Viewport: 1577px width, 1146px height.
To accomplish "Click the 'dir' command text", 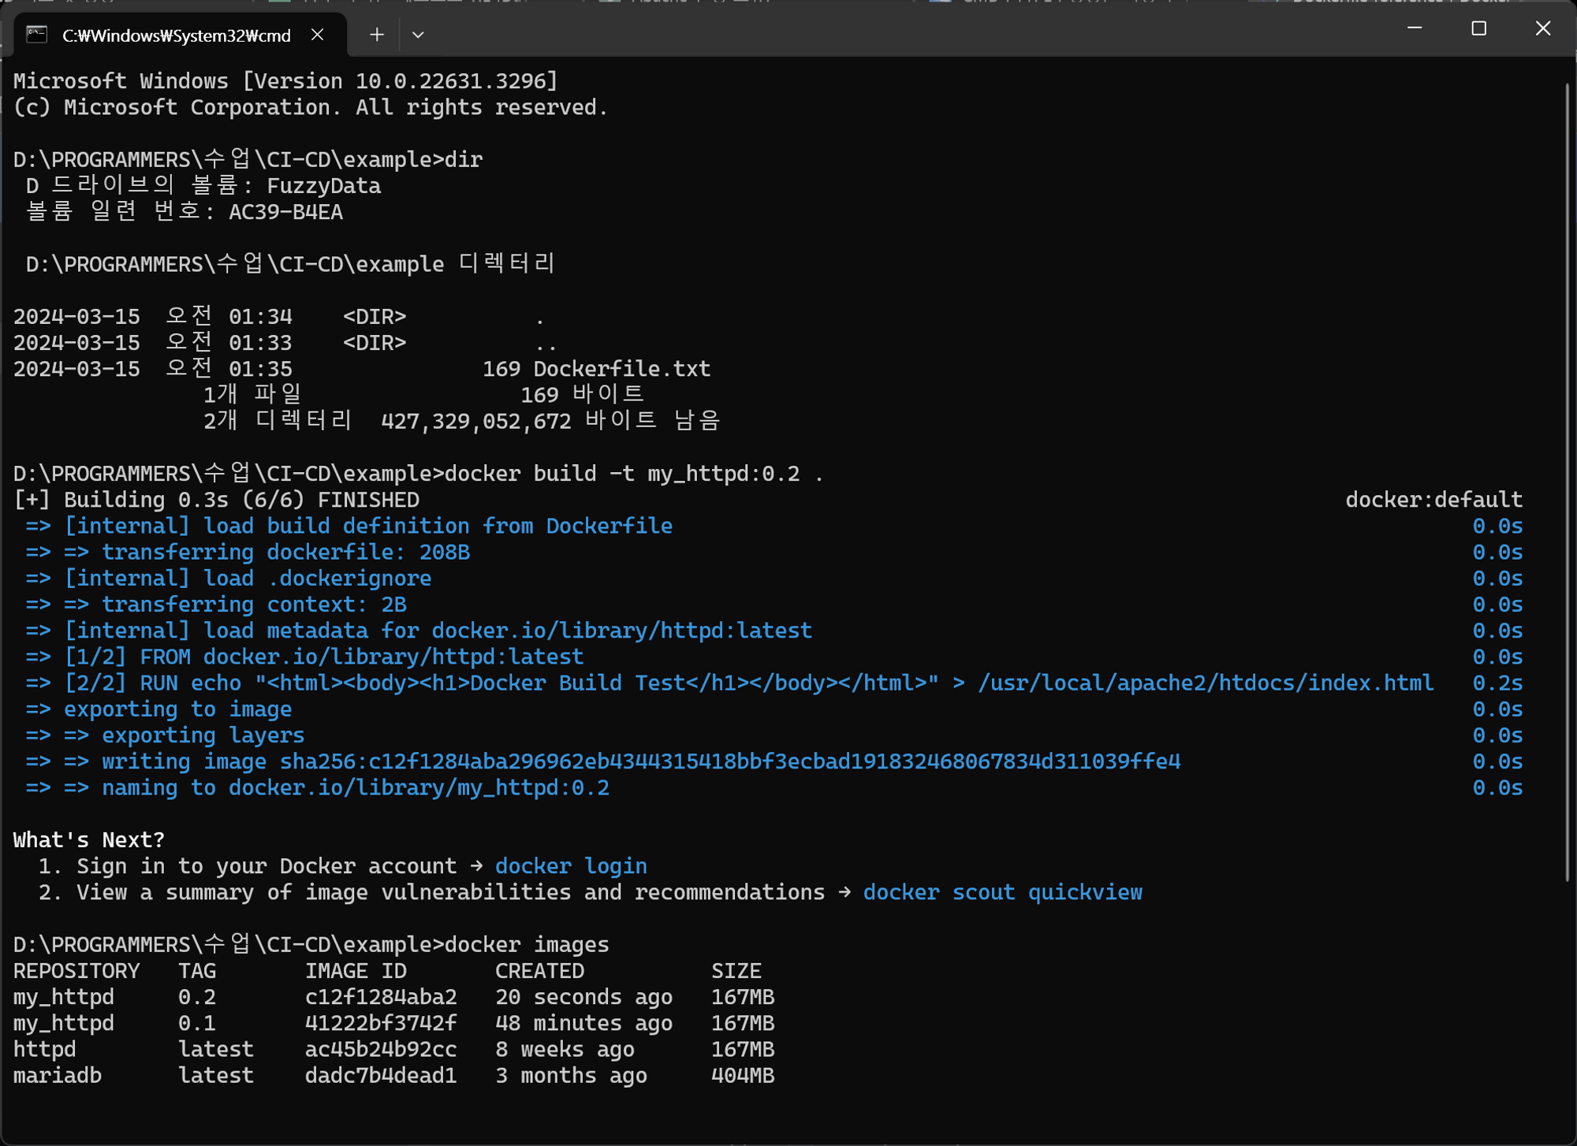I will 464,160.
